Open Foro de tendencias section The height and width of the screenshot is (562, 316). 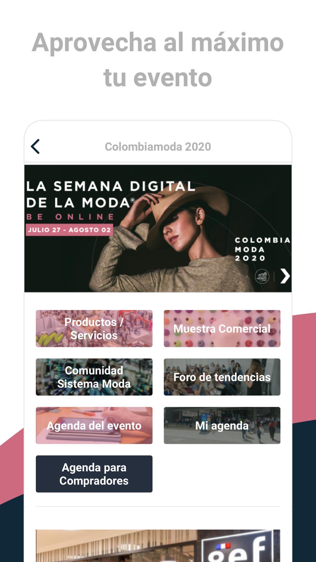[222, 377]
